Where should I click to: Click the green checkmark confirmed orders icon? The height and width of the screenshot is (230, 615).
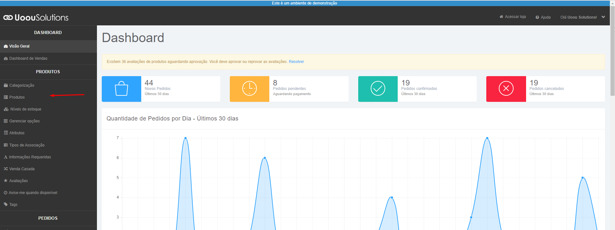point(378,89)
